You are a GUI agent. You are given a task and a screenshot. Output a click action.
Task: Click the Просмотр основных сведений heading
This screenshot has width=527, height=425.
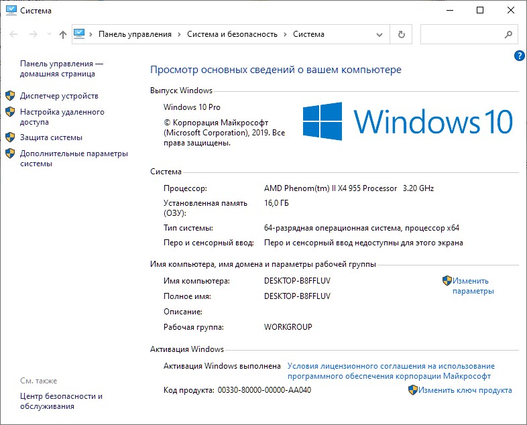[276, 70]
